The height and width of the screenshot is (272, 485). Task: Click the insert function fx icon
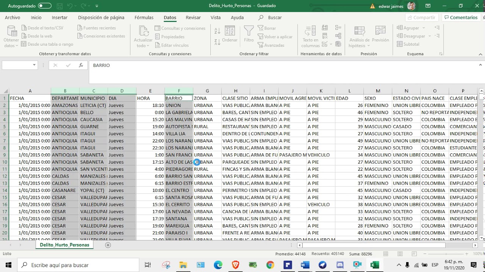coord(81,65)
